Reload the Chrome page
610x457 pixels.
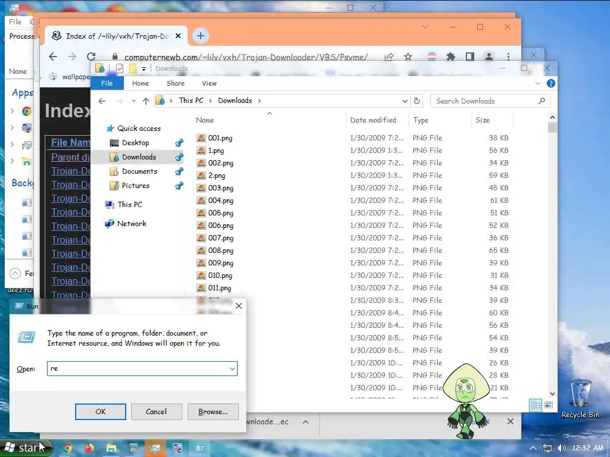tap(91, 57)
